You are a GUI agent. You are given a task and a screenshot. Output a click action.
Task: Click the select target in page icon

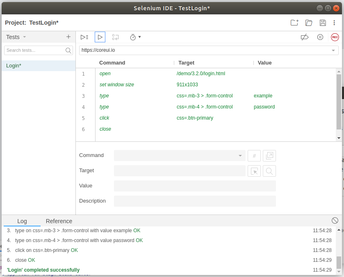coord(254,171)
